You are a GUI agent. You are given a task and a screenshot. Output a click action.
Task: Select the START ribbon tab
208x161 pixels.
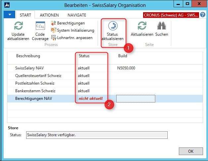(26, 15)
